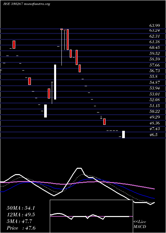
Task: Click the 59.52 price level label
Action: click(154, 54)
